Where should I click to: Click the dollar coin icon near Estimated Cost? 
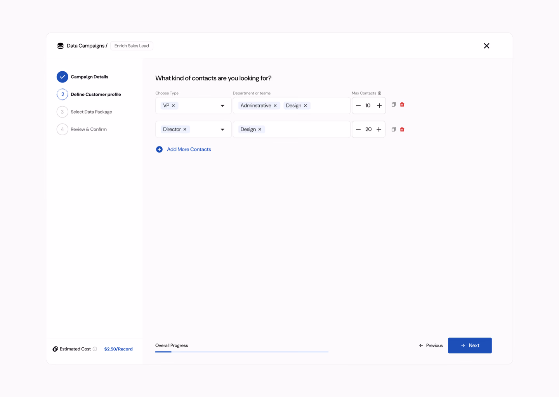[x=55, y=349]
